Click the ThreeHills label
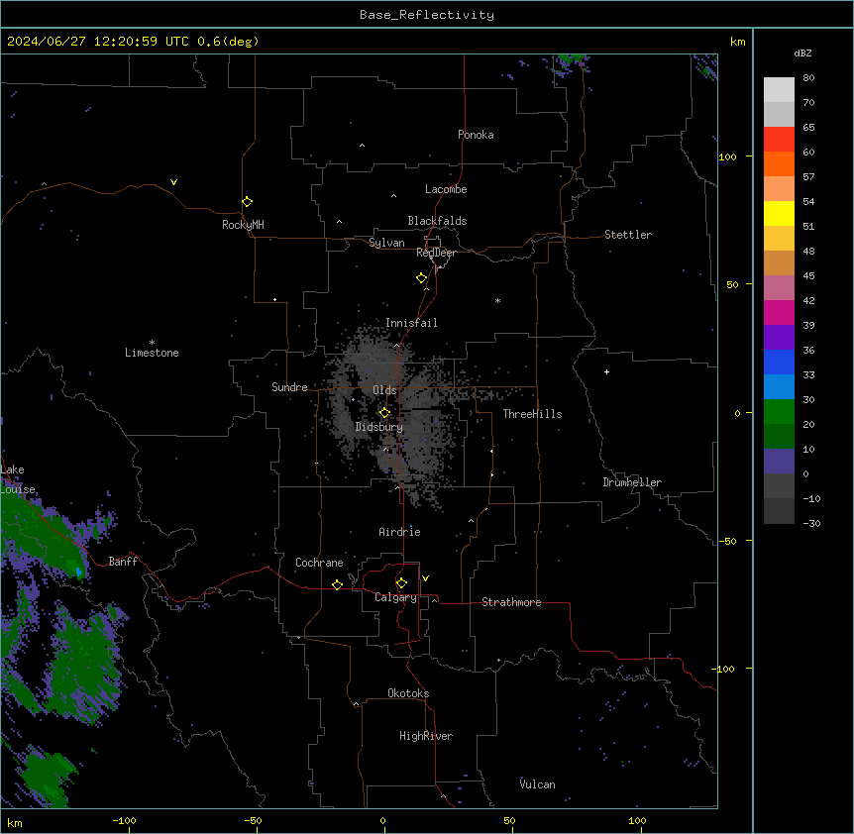This screenshot has height=834, width=854. pos(532,414)
